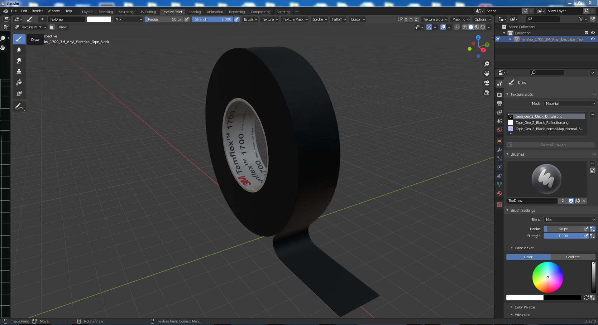The image size is (598, 325).
Task: Expand the Color Palette panel
Action: click(524, 307)
